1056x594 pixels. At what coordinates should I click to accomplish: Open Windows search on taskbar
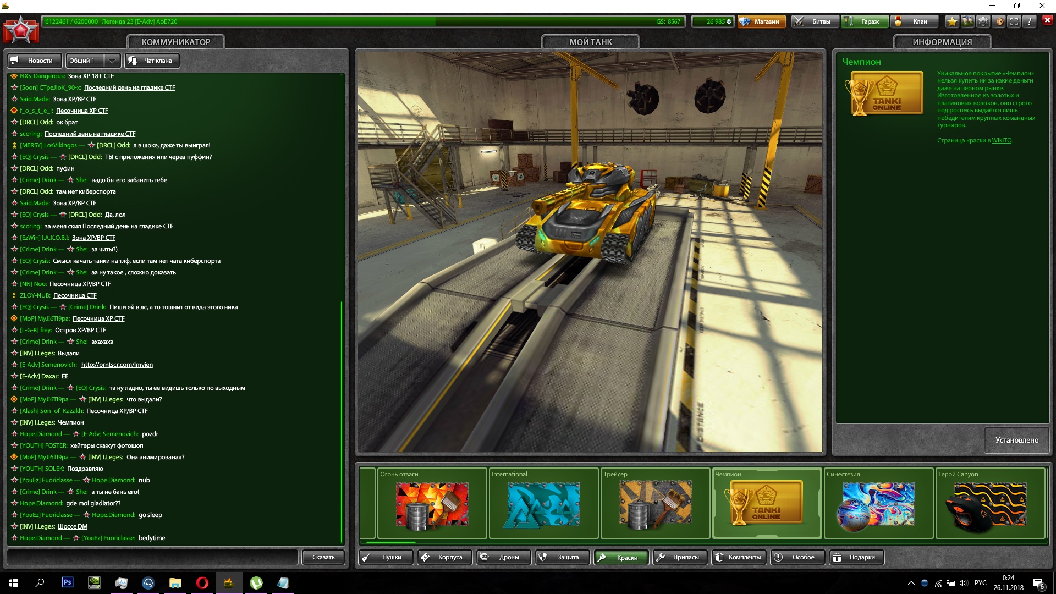click(40, 582)
